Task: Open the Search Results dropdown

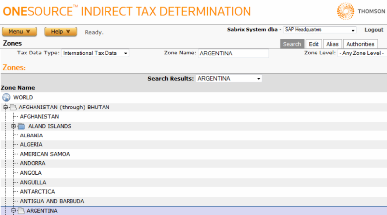Action: [229, 79]
